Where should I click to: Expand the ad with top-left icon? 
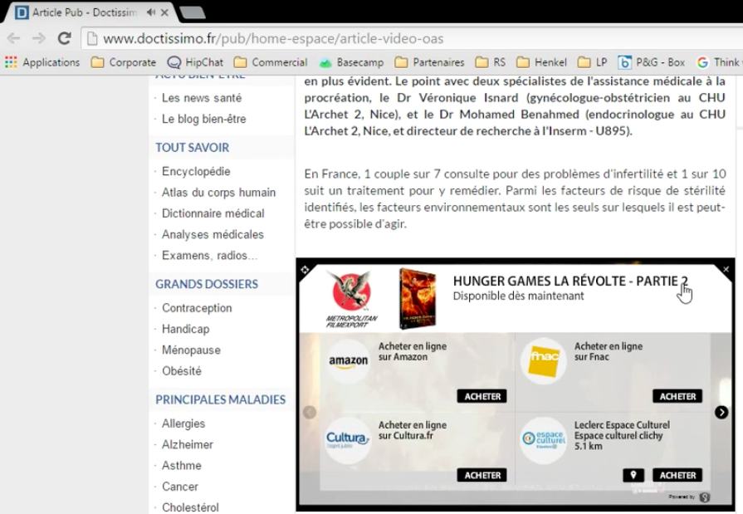pos(305,270)
